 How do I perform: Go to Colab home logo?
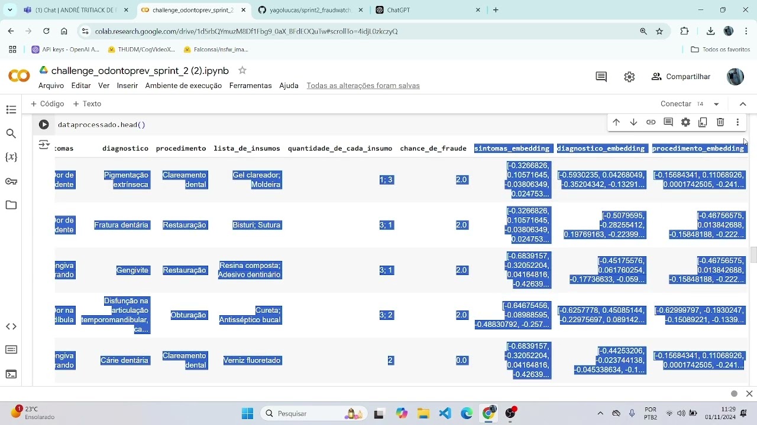point(19,76)
